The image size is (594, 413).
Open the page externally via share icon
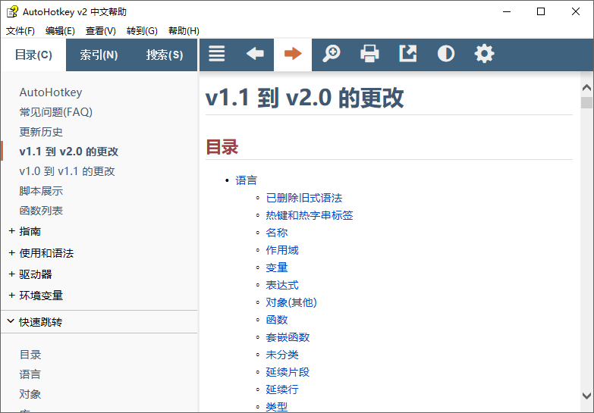408,54
